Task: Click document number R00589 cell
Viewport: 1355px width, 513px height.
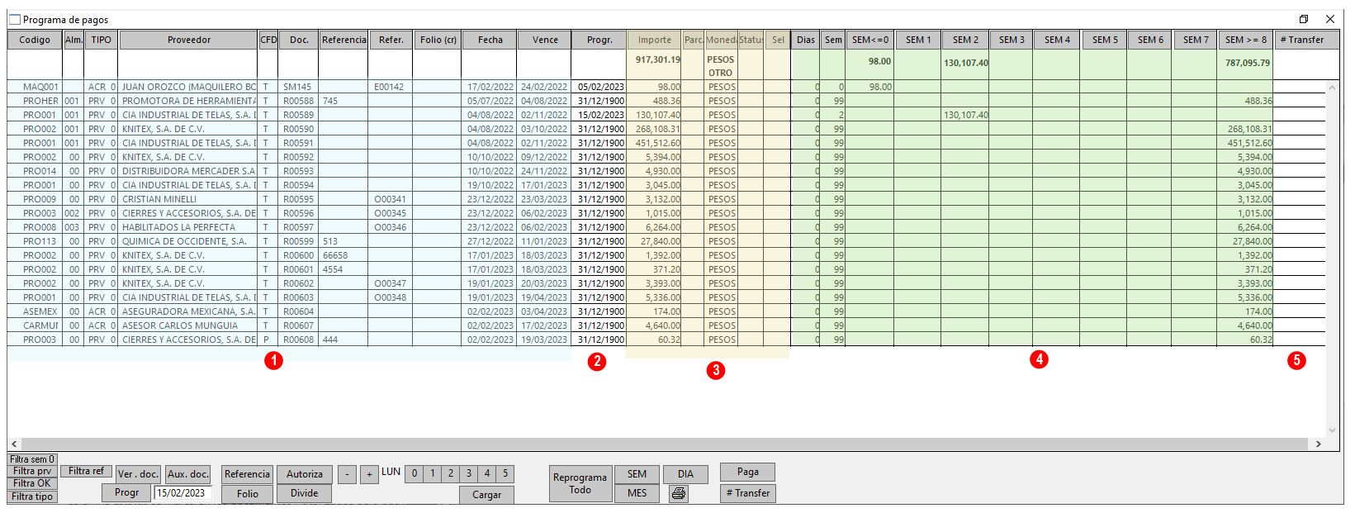Action: [298, 115]
